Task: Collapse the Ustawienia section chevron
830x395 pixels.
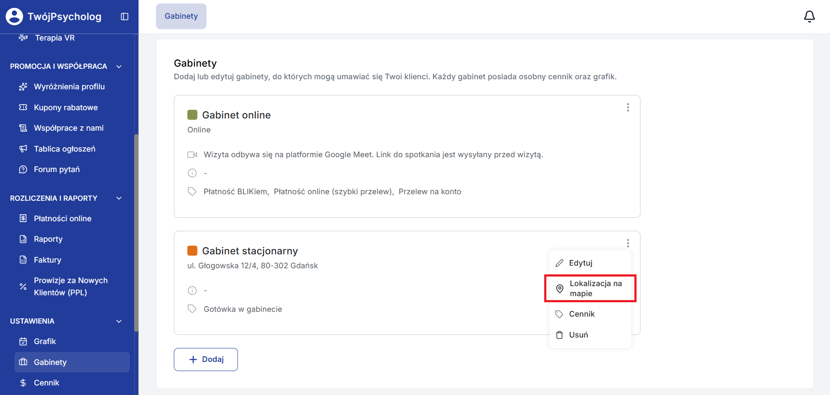Action: pyautogui.click(x=119, y=321)
